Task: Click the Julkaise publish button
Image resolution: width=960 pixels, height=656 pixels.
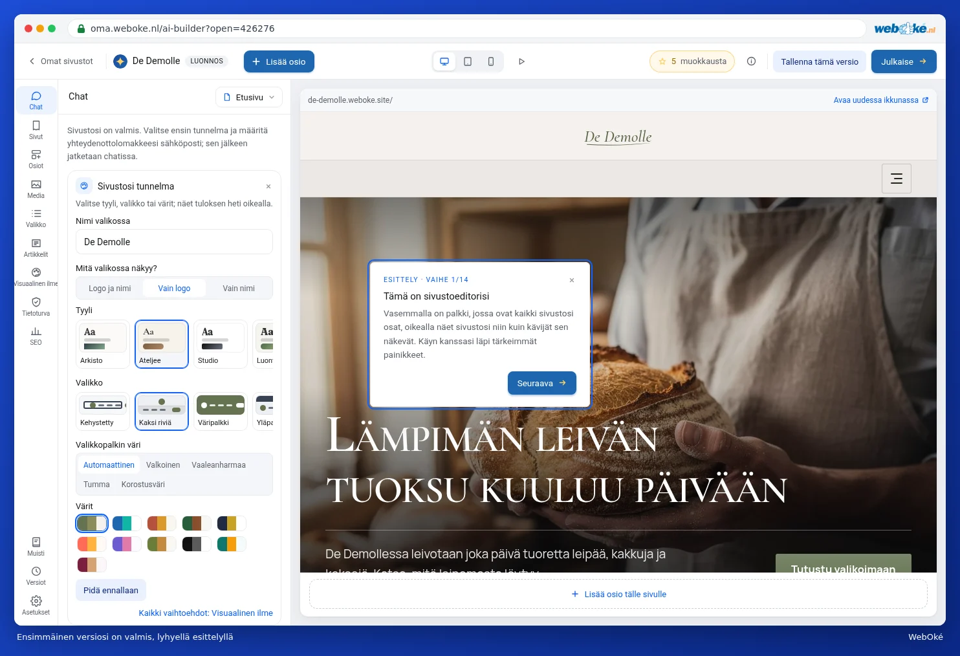Action: (x=904, y=61)
